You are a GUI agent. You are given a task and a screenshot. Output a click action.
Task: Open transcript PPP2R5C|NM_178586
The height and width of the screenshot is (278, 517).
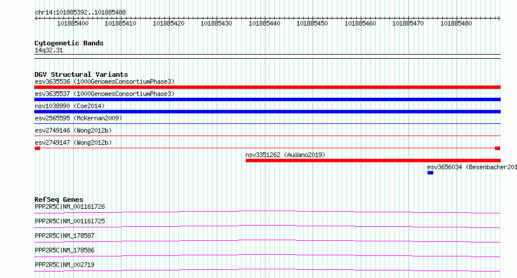coord(64,250)
